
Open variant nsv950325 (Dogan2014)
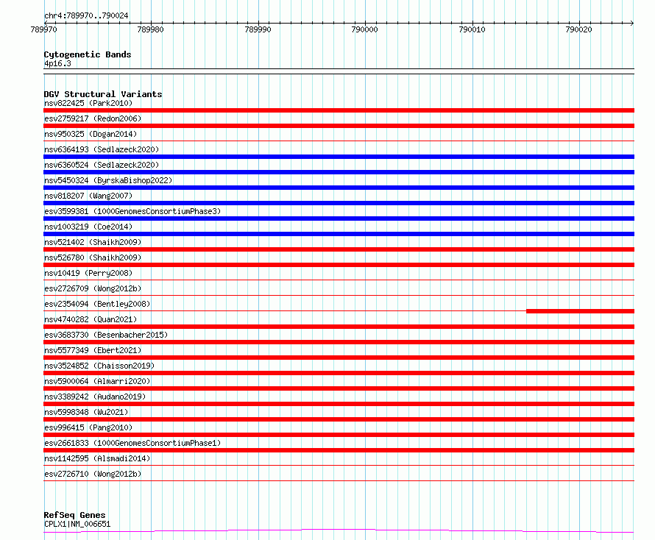point(91,134)
